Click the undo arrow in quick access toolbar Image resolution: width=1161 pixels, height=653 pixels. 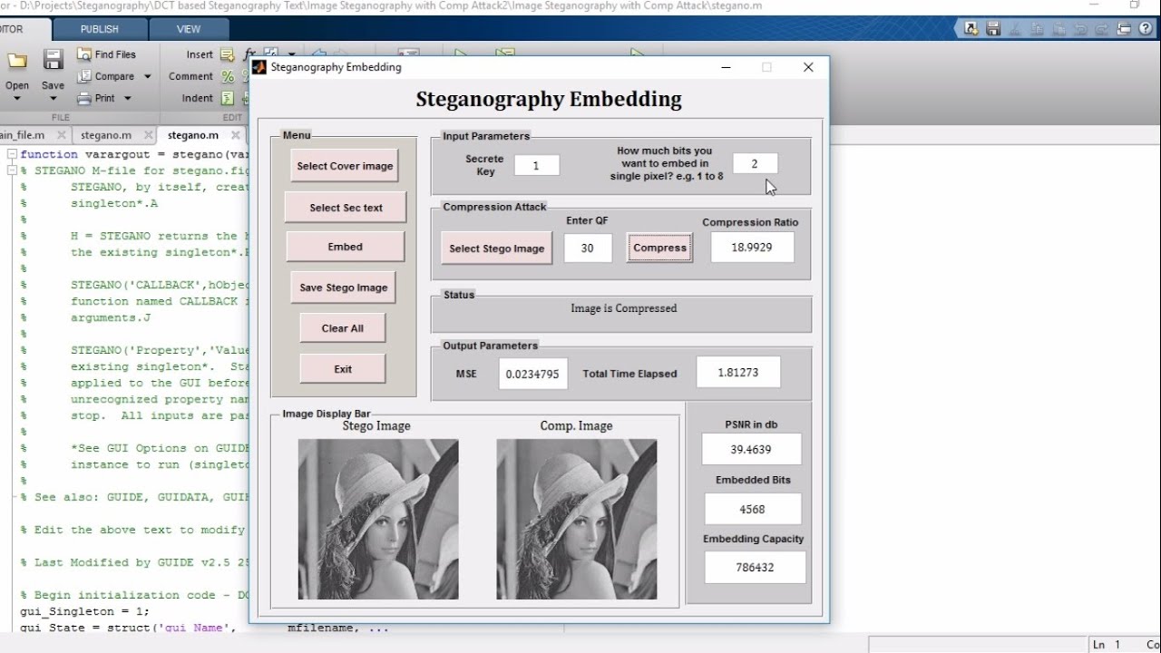(1080, 28)
